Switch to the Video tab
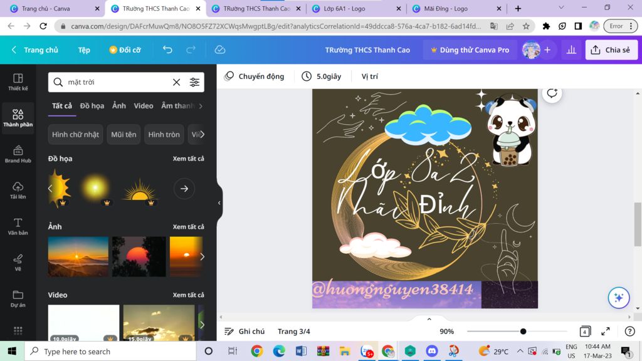This screenshot has width=642, height=361. (x=144, y=106)
